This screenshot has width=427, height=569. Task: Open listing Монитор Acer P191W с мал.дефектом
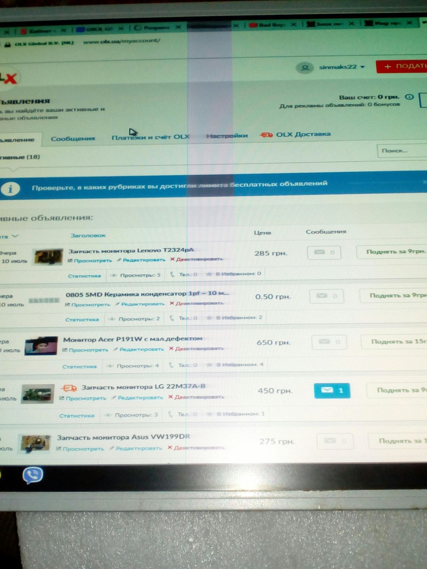(x=133, y=339)
